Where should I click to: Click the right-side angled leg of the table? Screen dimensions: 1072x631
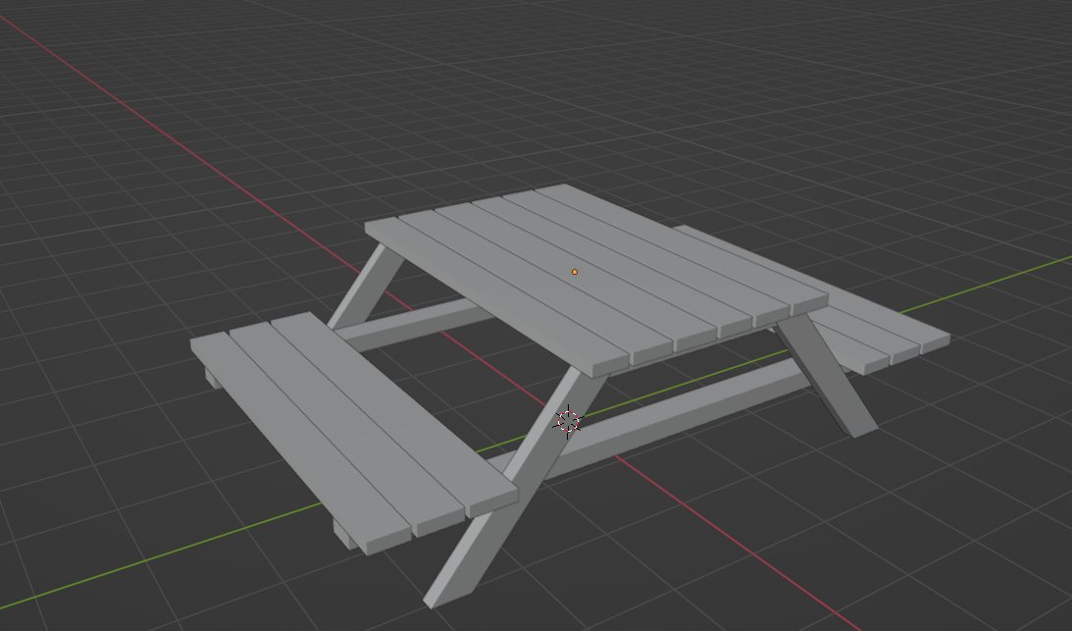tap(826, 373)
